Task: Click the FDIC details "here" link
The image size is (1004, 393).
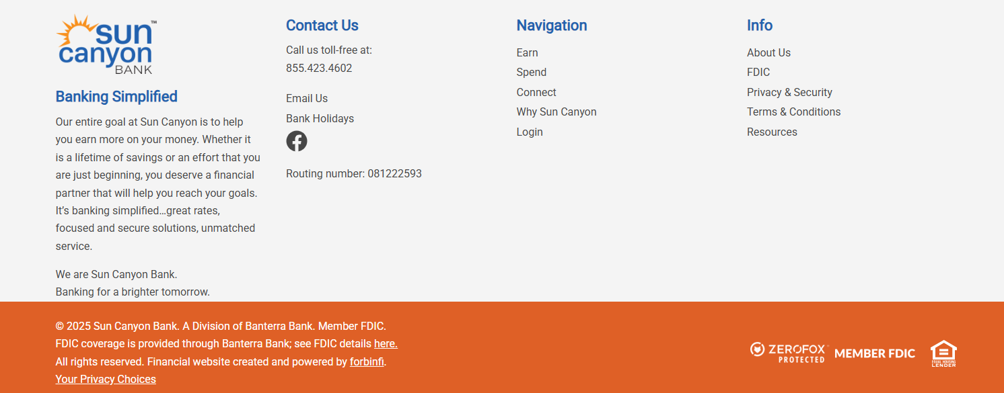Action: (x=386, y=344)
